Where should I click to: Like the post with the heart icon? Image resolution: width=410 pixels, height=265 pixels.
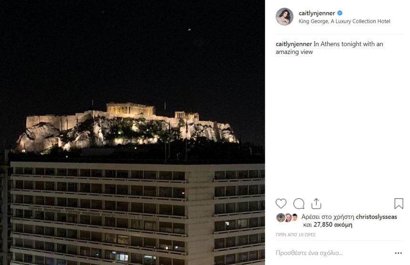coord(281,204)
